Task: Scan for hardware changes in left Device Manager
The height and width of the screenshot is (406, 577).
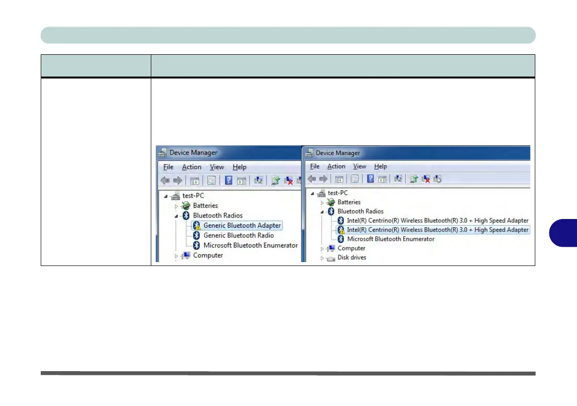Action: click(258, 180)
